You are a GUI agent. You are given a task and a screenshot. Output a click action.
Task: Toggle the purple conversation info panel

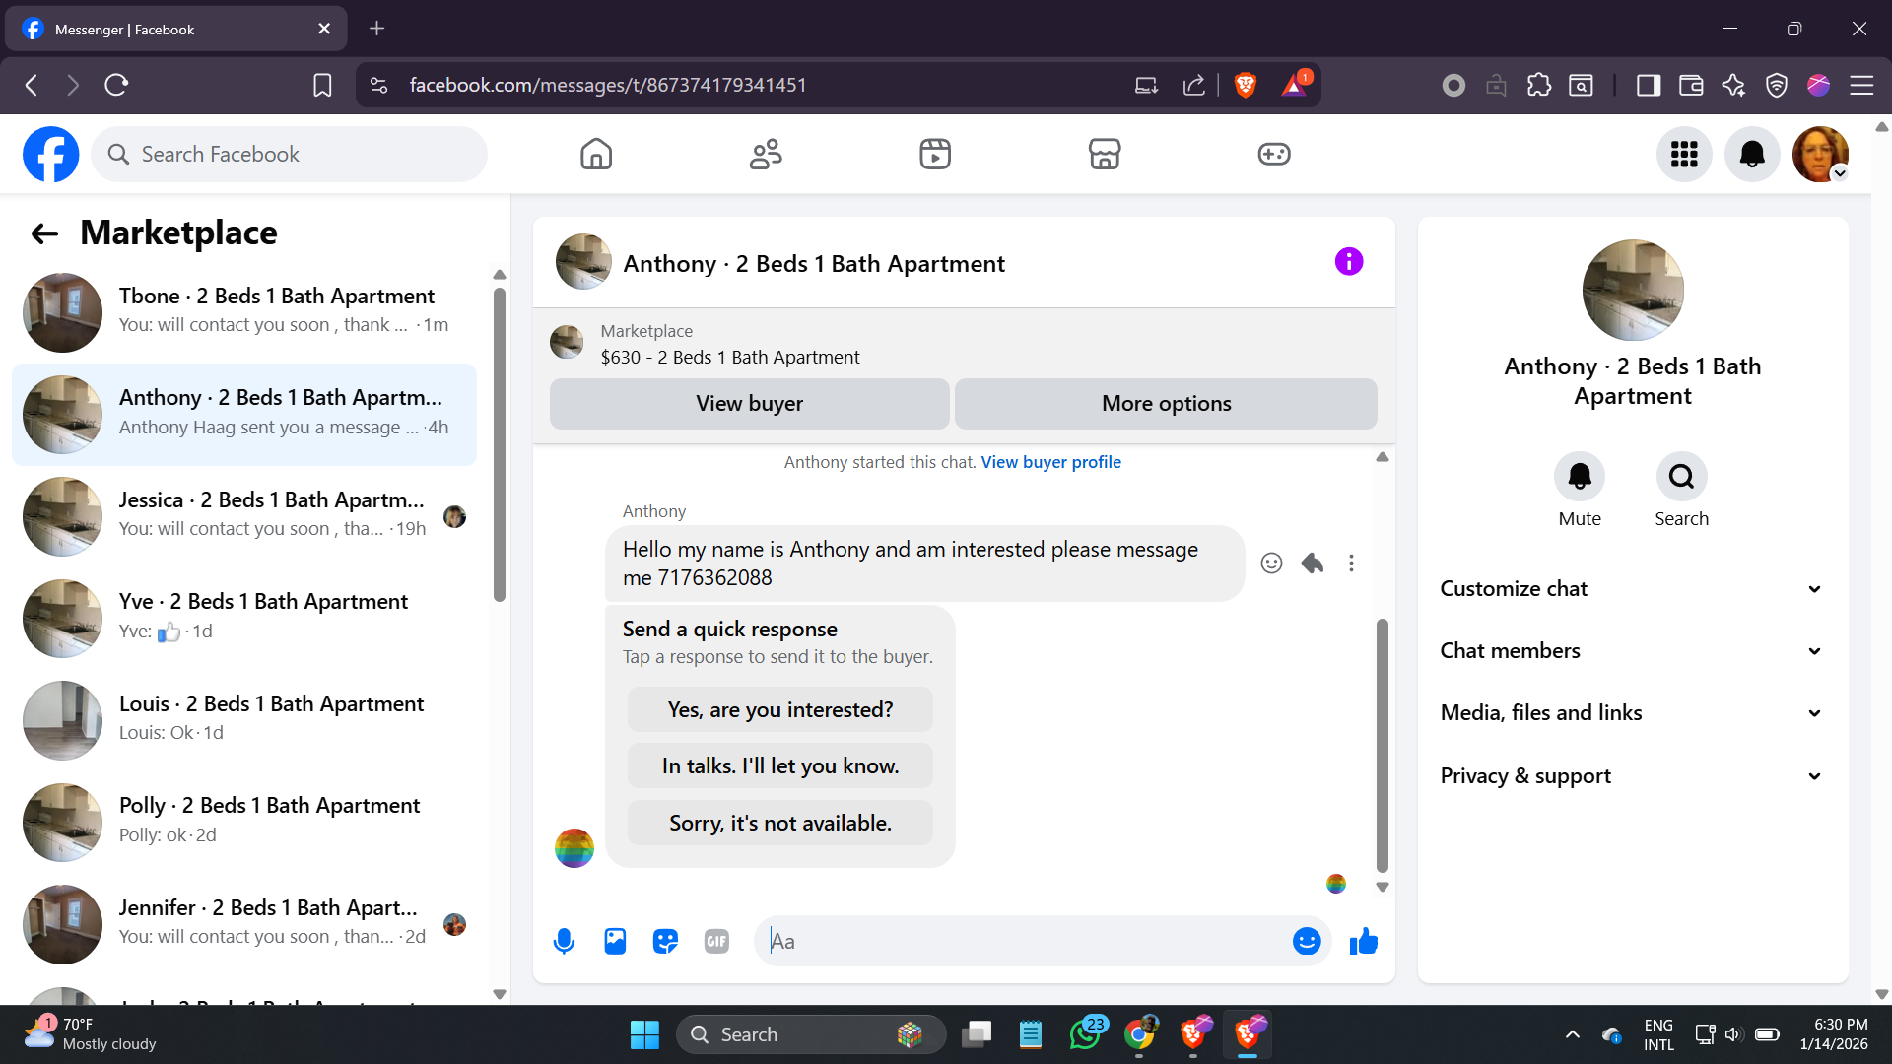click(1349, 262)
